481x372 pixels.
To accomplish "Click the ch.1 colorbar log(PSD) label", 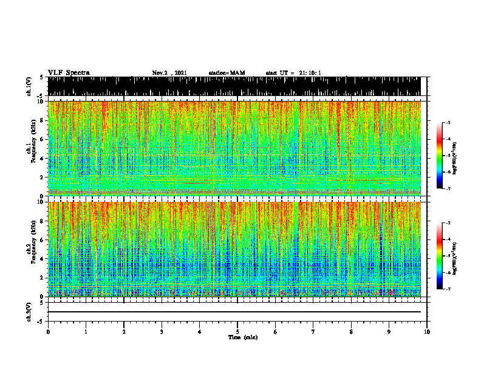I will 455,158.
